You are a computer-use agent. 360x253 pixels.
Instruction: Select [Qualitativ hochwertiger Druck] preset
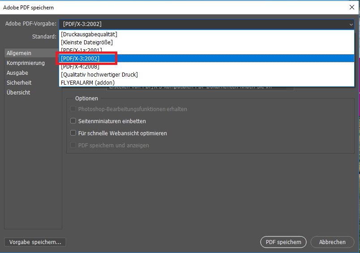coord(99,74)
